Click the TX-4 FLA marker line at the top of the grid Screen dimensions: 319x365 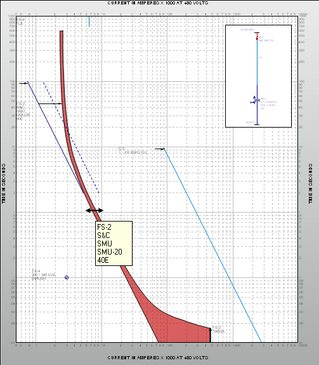click(x=89, y=21)
